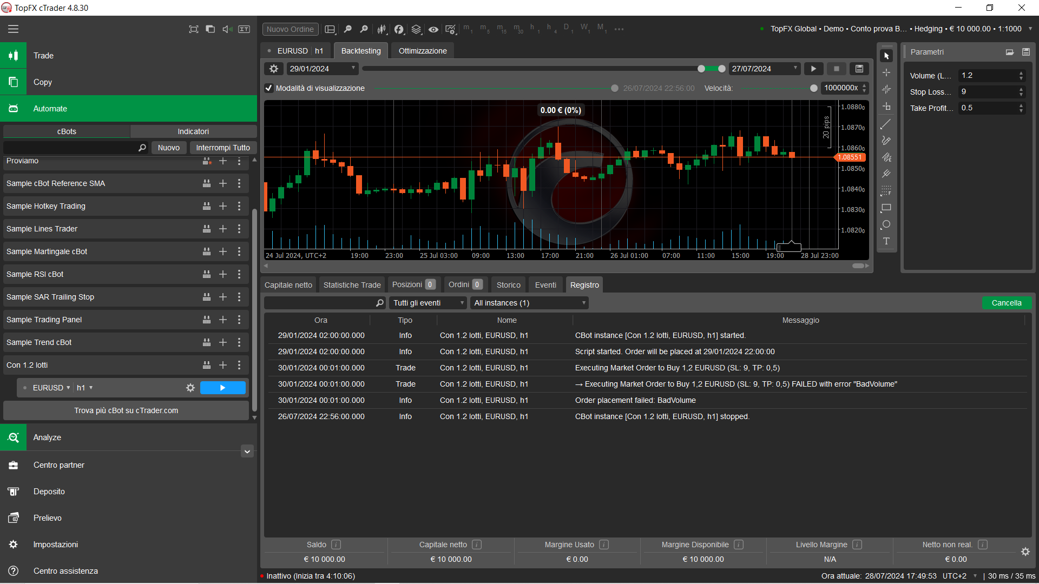Screen dimensions: 1039x584
Task: Open the All instances (1) dropdown
Action: click(529, 303)
